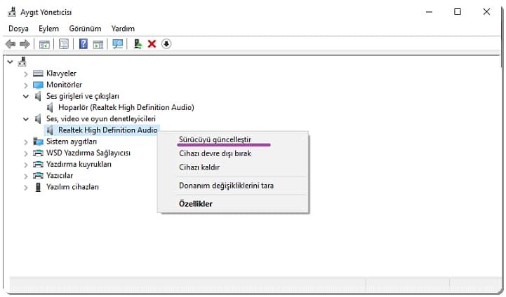Select the highlighted Realtek High Definition Audio label

[108, 130]
